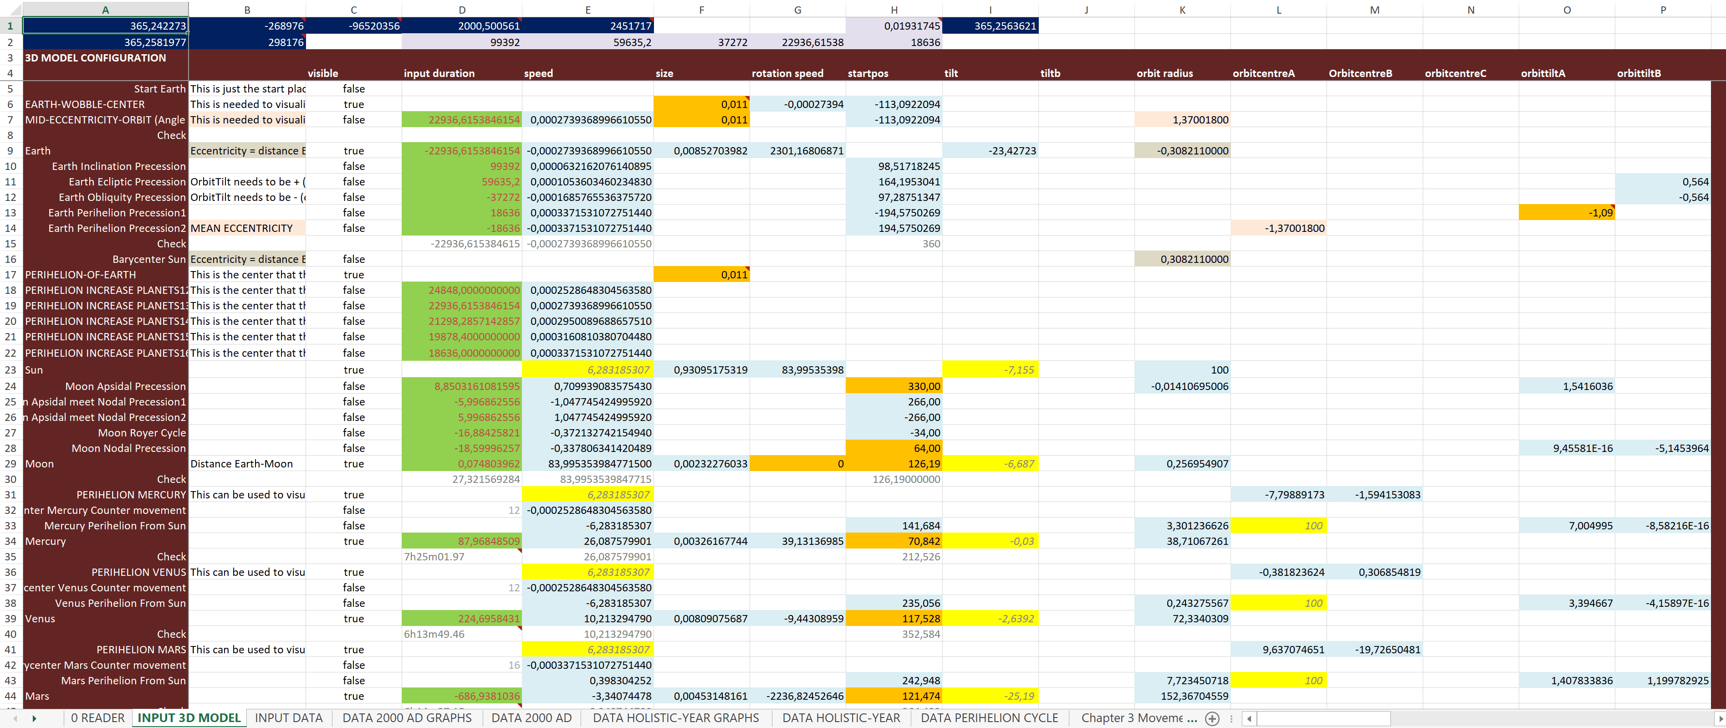1726x728 pixels.
Task: Select the 'true' visible cell for Earth
Action: pos(353,150)
